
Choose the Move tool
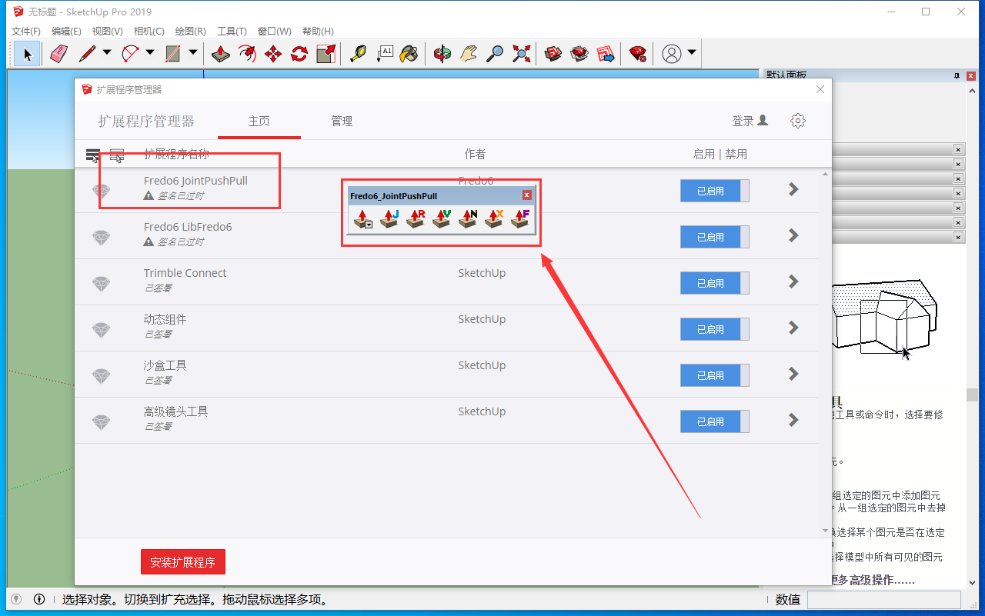[273, 54]
